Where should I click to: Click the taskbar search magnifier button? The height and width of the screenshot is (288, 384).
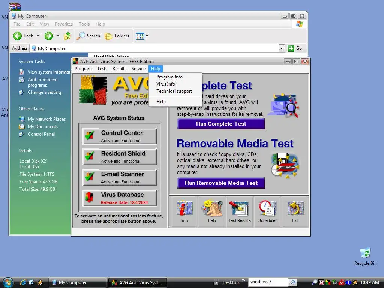[x=292, y=282]
